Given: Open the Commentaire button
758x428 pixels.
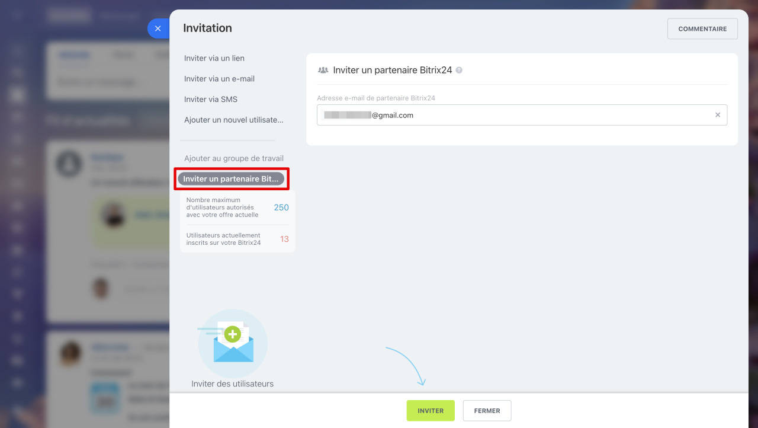Looking at the screenshot, I should click(702, 28).
